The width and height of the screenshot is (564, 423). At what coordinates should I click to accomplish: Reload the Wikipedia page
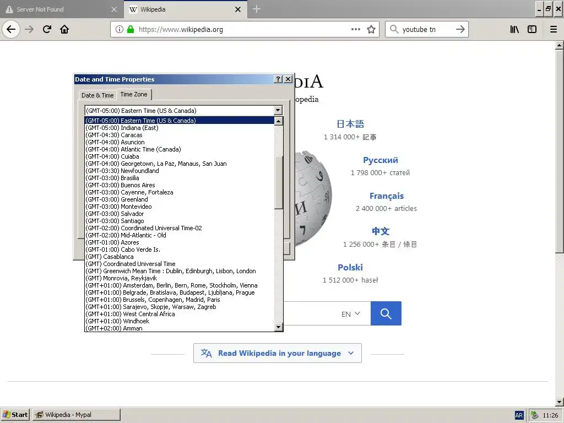point(47,29)
